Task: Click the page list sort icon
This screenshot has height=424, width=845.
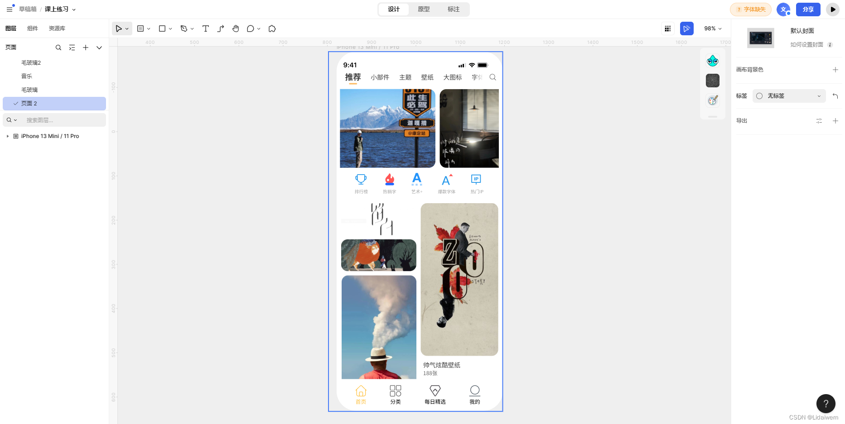Action: 72,48
